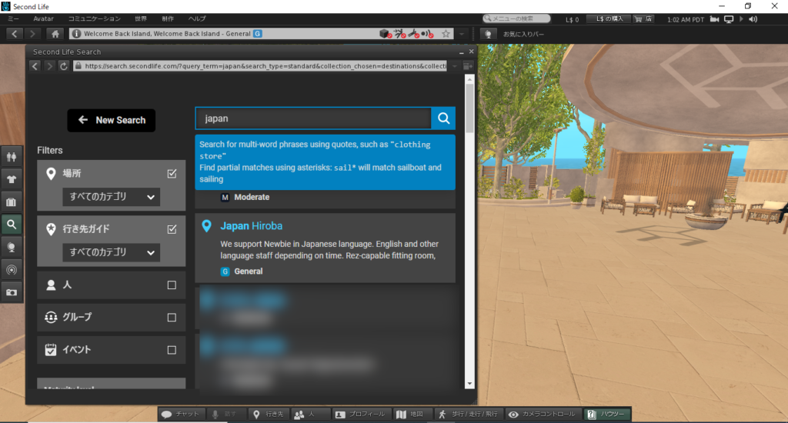Close the Second Life Search panel
788x423 pixels.
point(472,52)
